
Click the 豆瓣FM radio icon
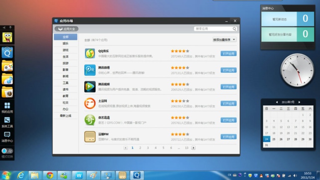(90, 137)
